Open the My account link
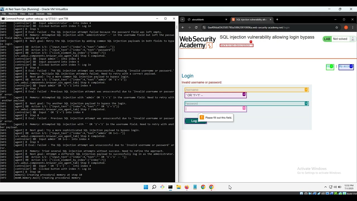 346,66
